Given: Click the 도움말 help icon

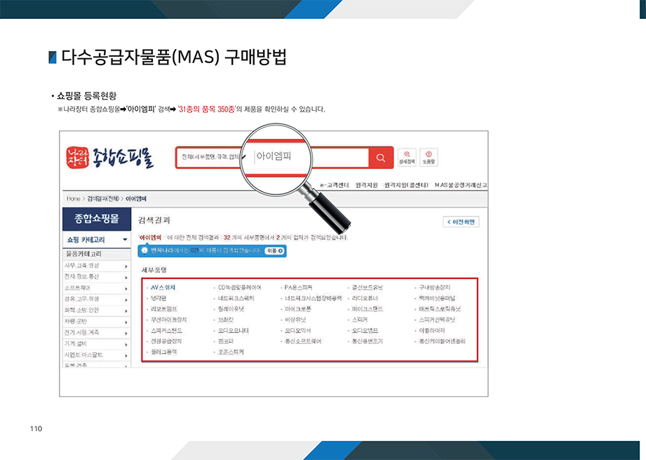Looking at the screenshot, I should [x=429, y=157].
